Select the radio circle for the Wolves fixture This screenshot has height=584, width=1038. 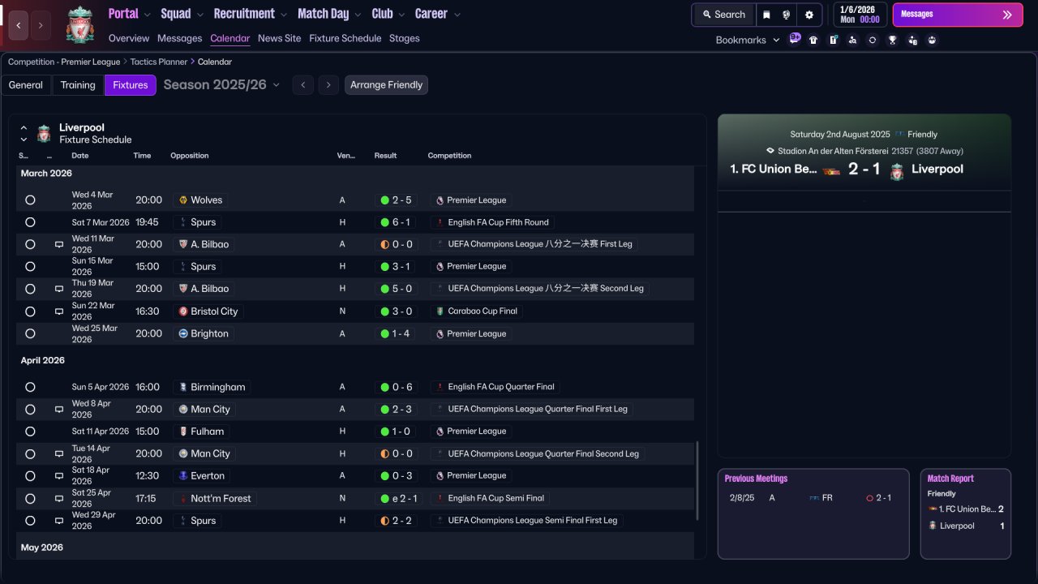(x=30, y=200)
